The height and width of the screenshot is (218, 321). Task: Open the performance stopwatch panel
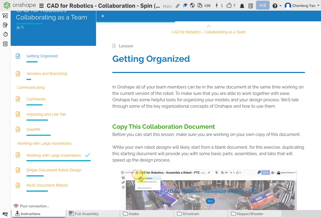pyautogui.click(x=5, y=34)
